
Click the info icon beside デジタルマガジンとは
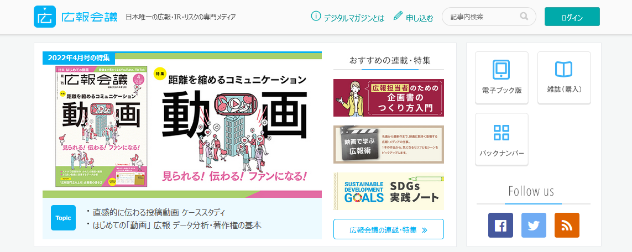click(x=316, y=16)
